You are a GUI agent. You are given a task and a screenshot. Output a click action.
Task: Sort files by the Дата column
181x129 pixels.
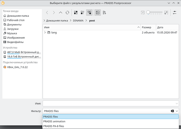(167, 27)
